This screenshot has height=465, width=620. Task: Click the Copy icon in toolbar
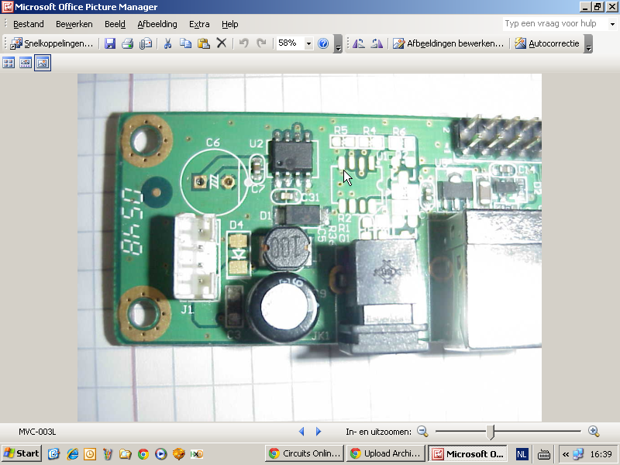tap(185, 43)
